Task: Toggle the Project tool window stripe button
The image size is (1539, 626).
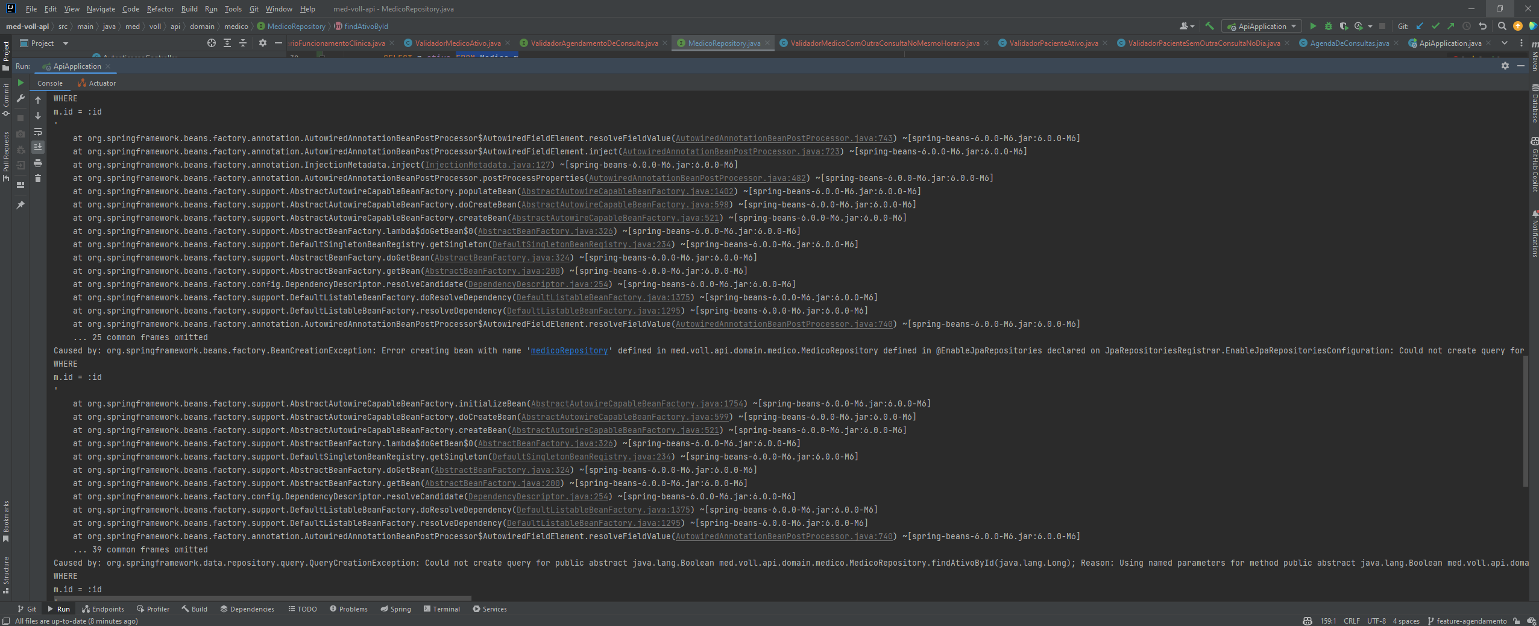Action: click(6, 55)
